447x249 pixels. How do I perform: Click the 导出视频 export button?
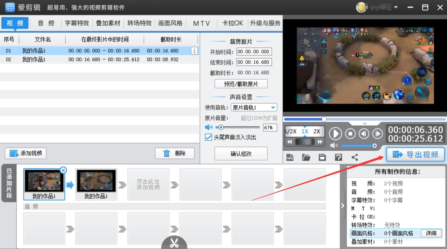pos(416,154)
